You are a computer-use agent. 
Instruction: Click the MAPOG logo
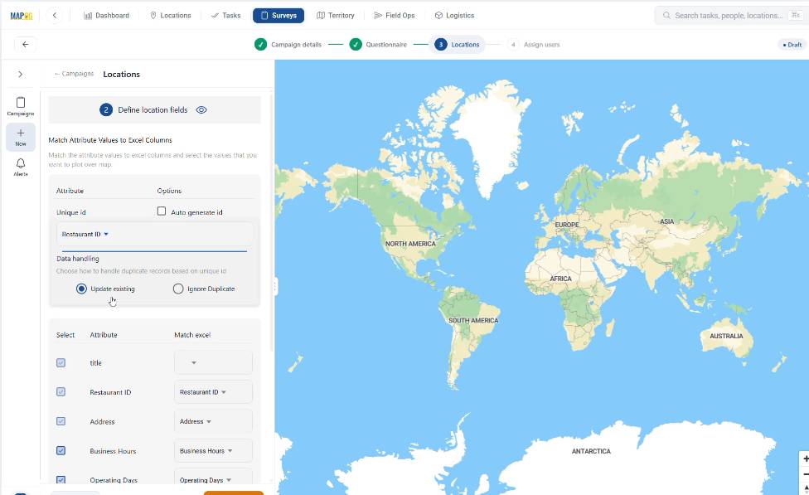(22, 16)
